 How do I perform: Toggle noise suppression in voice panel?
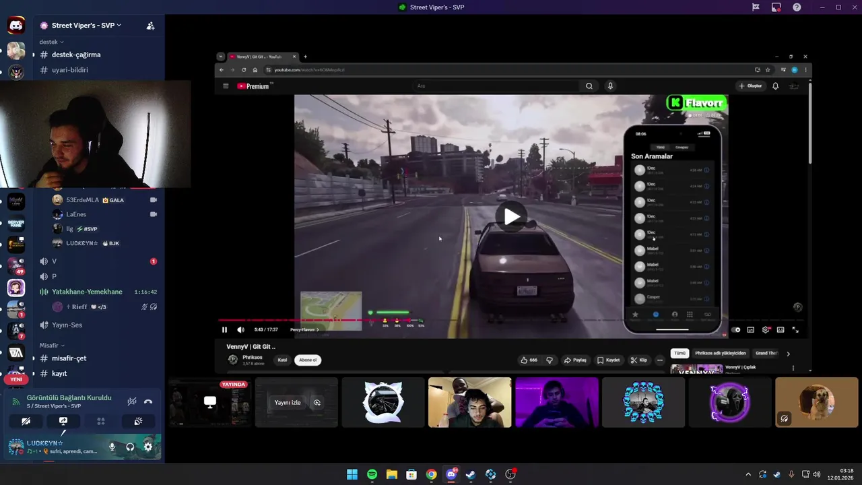(x=132, y=401)
